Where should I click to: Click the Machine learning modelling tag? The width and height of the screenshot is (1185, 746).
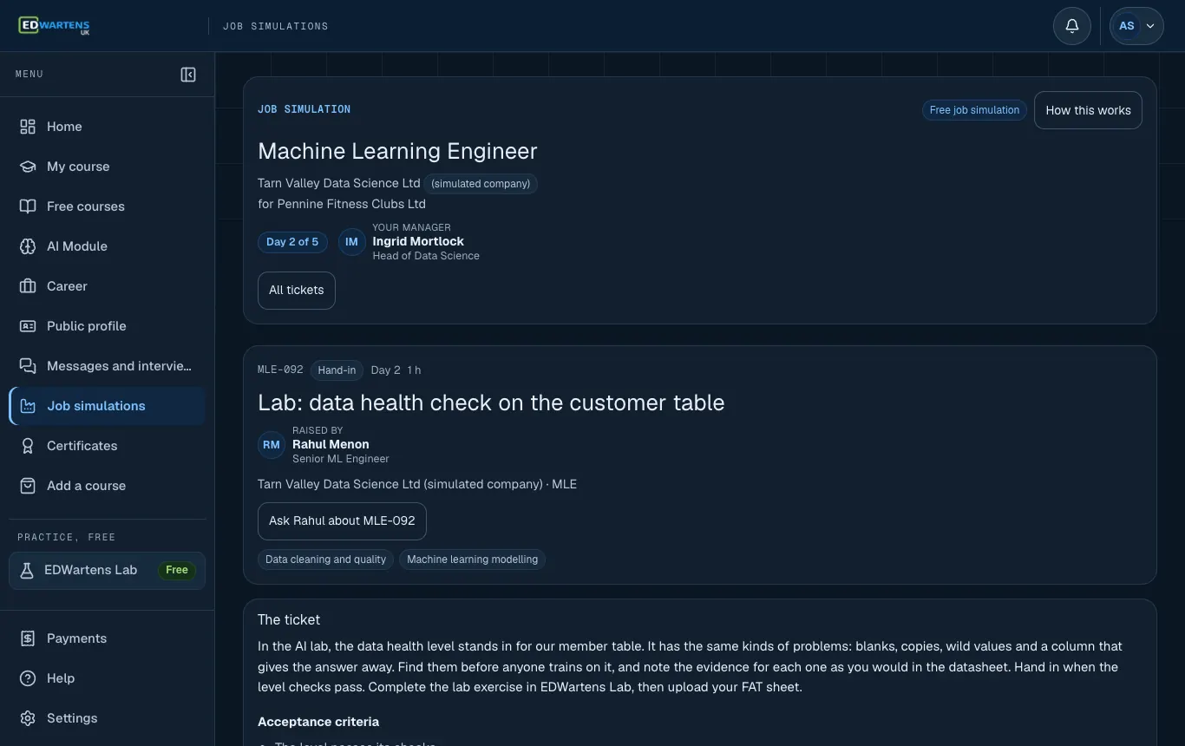point(473,559)
